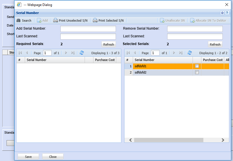Focus the Add Serial Number input field
Screen dimensions: 233x161
[x=88, y=29]
